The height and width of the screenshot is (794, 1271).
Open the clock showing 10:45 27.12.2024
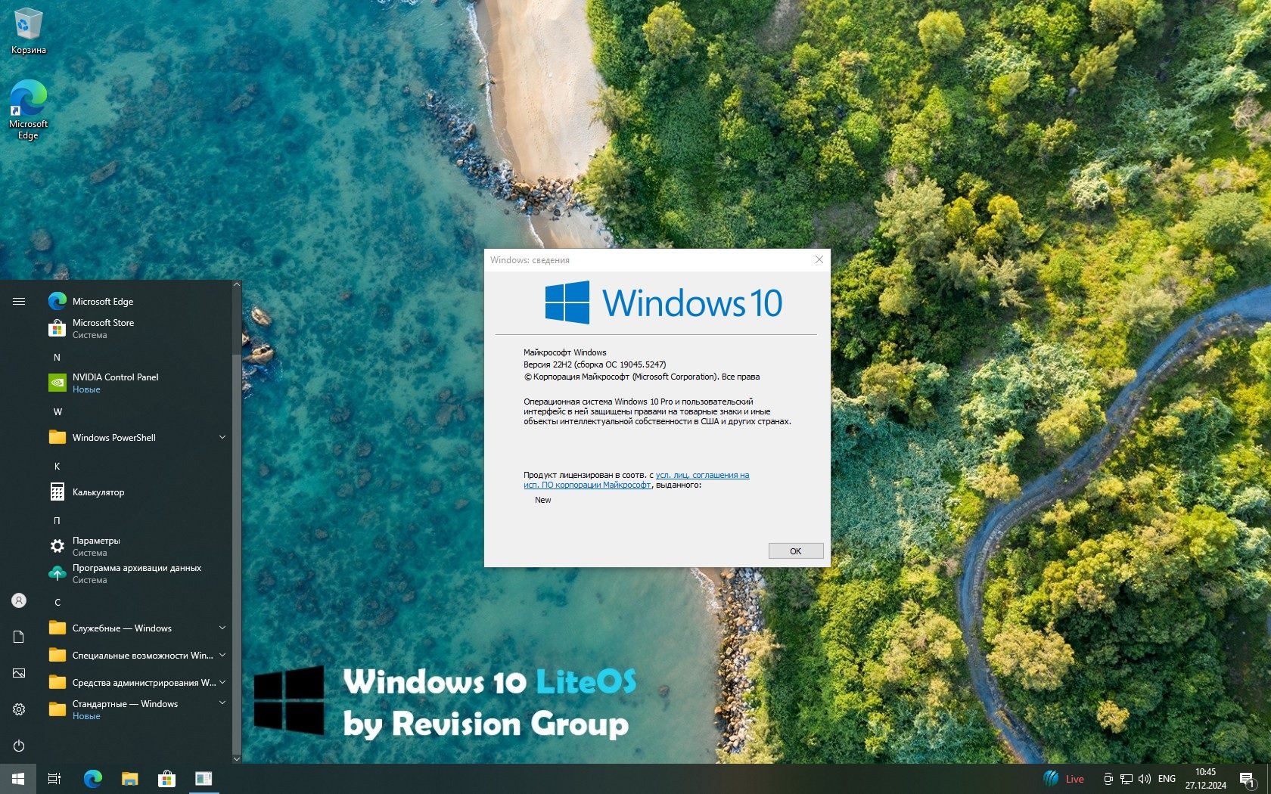[x=1206, y=779]
